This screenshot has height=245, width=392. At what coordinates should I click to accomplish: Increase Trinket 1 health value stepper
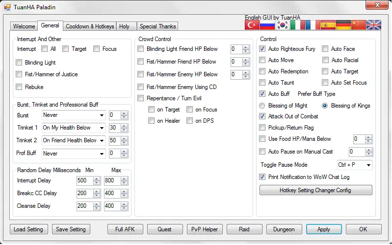point(124,126)
